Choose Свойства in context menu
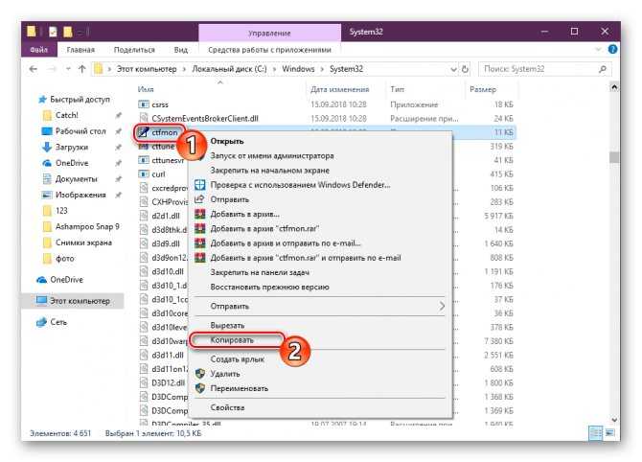This screenshot has height=462, width=642. 227,408
